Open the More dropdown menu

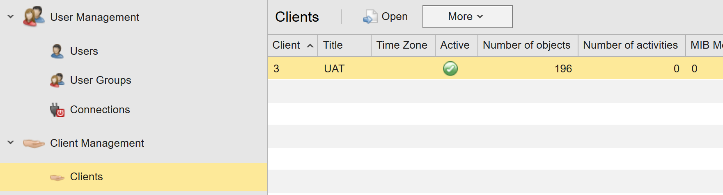pos(467,17)
